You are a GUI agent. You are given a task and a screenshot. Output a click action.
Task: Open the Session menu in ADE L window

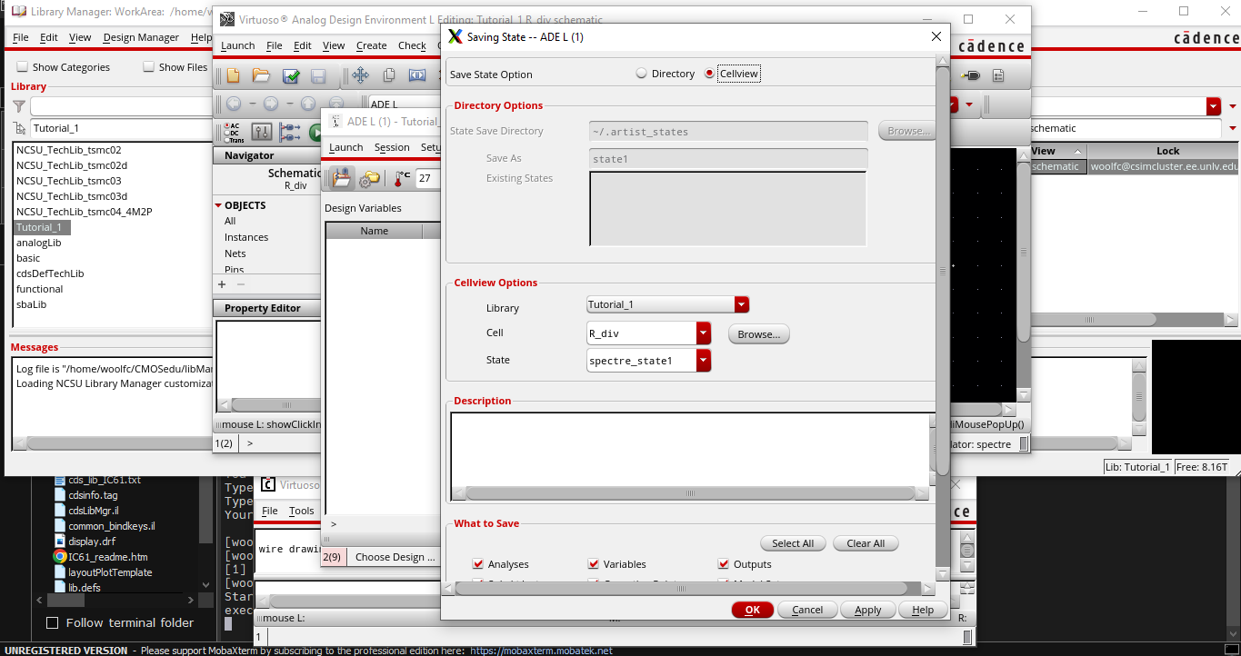(392, 147)
